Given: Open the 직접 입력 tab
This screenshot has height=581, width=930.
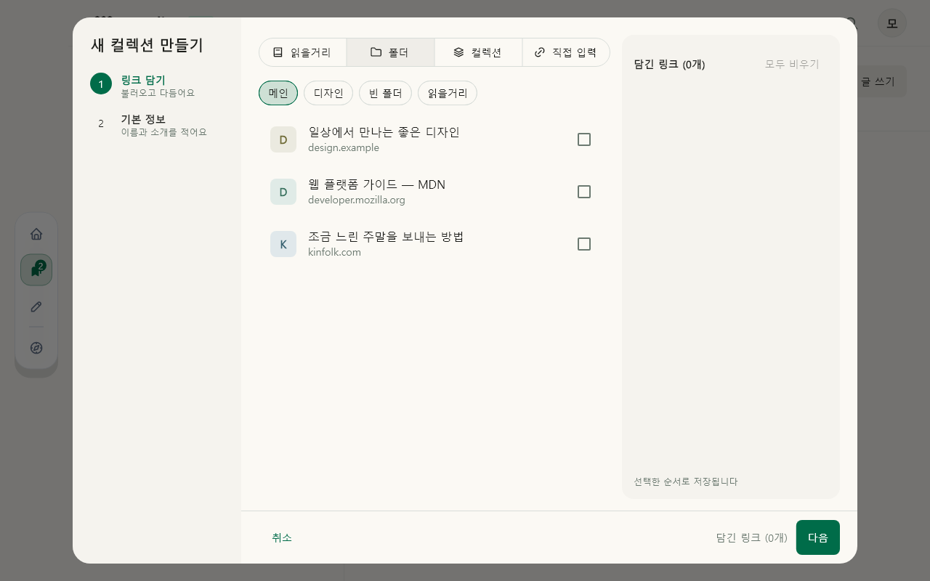Looking at the screenshot, I should (566, 52).
